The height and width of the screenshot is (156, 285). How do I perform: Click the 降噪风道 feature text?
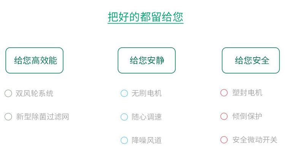[147, 140]
